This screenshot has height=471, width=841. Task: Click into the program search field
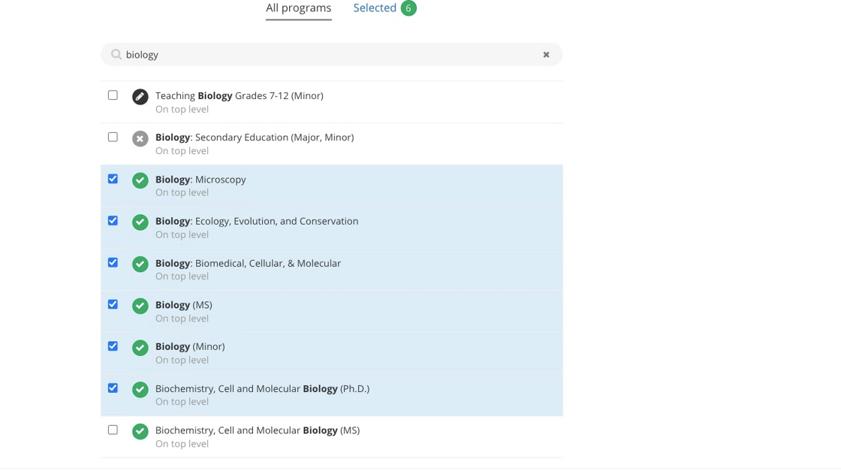click(330, 55)
